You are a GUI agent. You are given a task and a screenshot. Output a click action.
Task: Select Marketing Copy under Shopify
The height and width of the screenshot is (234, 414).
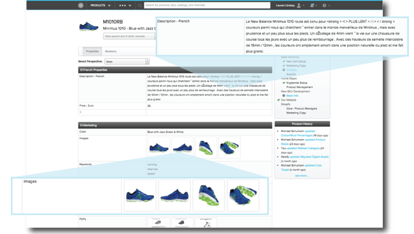[296, 113]
